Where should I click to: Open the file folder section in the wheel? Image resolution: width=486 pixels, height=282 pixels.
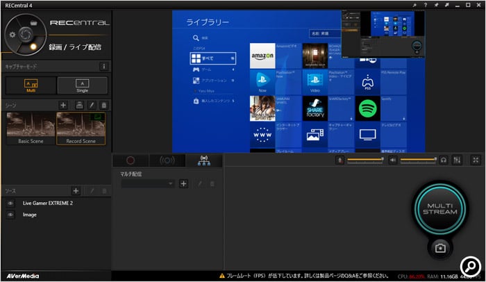pyautogui.click(x=33, y=23)
